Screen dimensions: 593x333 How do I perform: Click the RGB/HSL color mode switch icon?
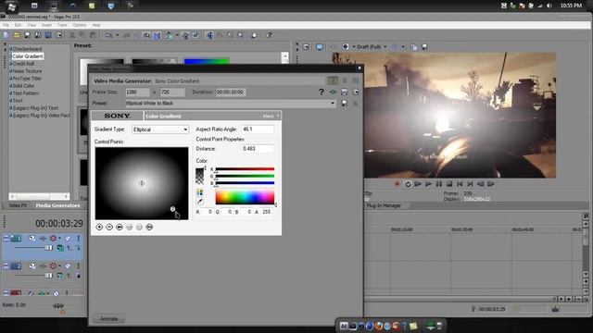[x=200, y=192]
